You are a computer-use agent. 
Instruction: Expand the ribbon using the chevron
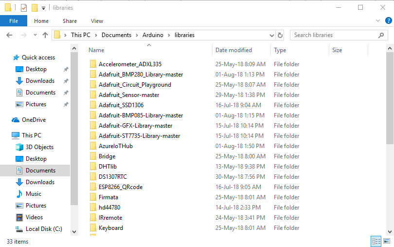tap(377, 20)
